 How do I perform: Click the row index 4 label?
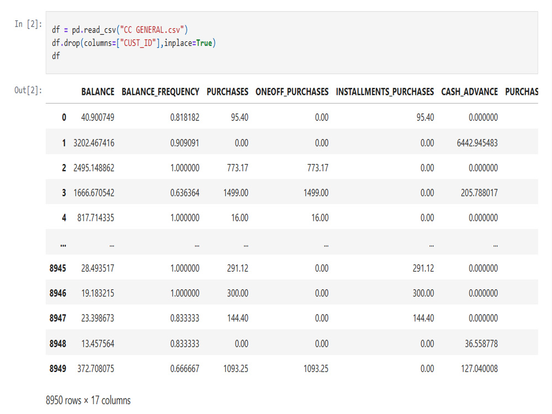point(64,218)
